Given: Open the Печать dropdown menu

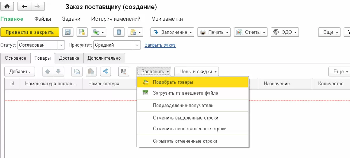Looking at the screenshot, I should (214, 32).
